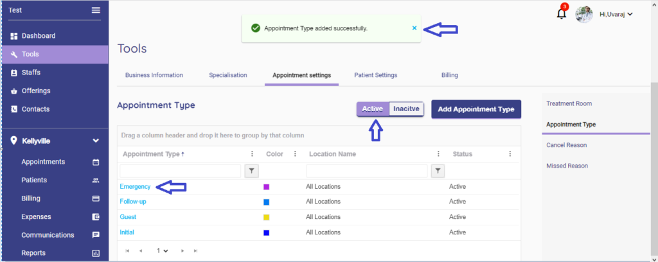658x262 pixels.
Task: Open Appointment Type column options menu
Action: 252,154
